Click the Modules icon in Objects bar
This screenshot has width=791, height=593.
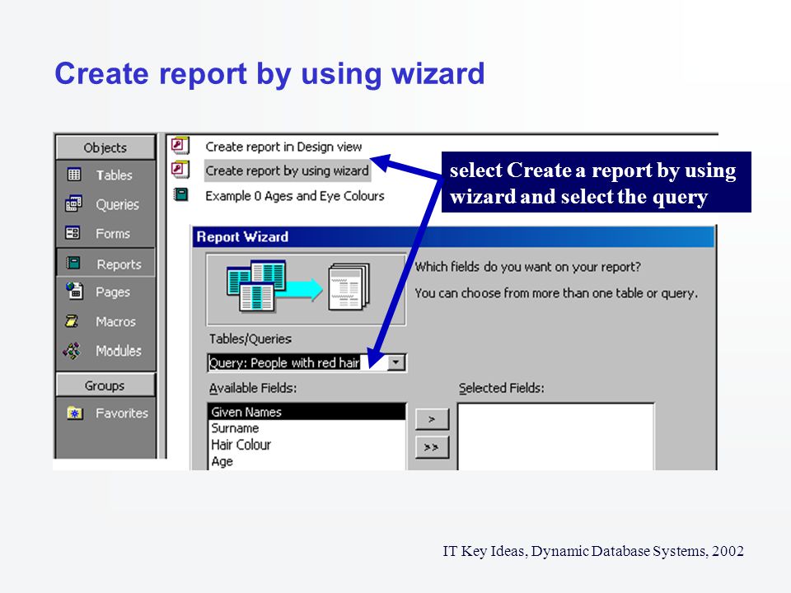click(73, 350)
